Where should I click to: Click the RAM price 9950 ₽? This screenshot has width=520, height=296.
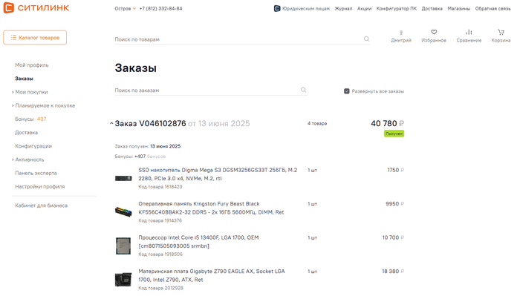tap(394, 203)
